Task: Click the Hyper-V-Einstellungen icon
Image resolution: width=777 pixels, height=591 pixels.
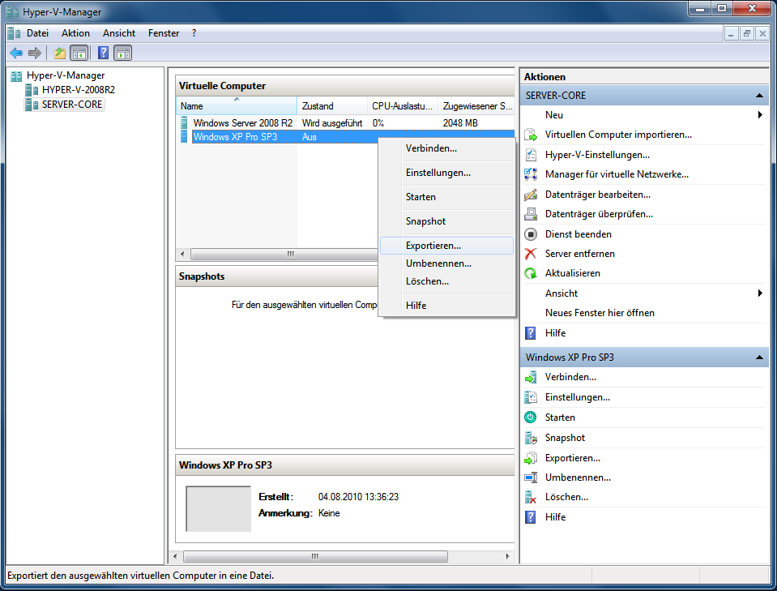Action: [x=531, y=155]
